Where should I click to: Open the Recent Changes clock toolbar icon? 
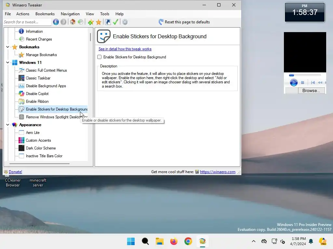pos(81,22)
